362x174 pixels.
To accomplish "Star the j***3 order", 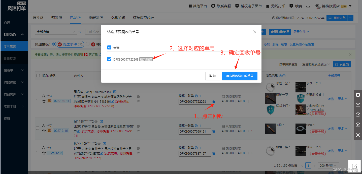I will (x=44, y=101).
